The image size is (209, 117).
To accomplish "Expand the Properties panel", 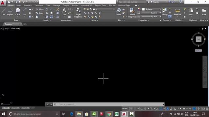I will tap(144, 20).
